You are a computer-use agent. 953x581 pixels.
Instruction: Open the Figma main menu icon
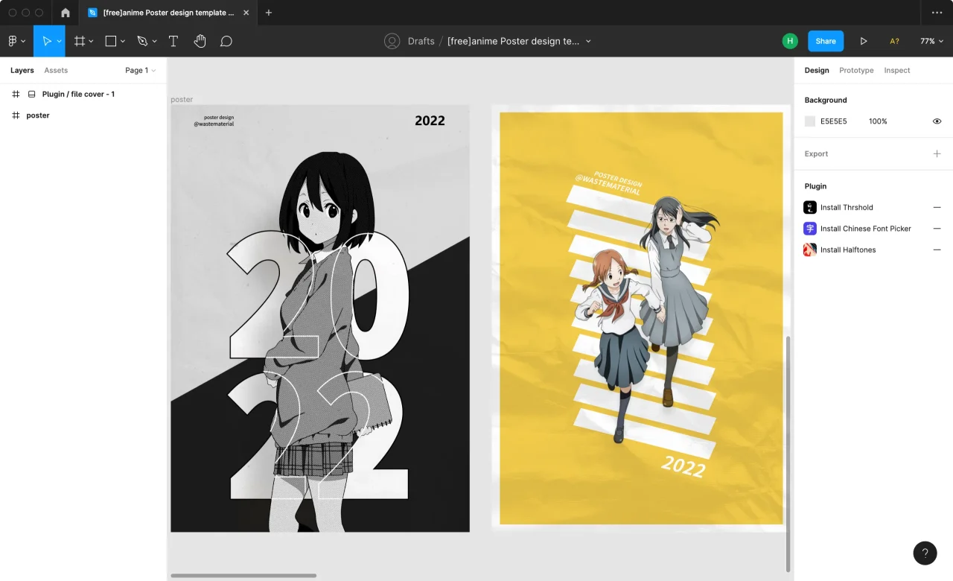pyautogui.click(x=13, y=41)
